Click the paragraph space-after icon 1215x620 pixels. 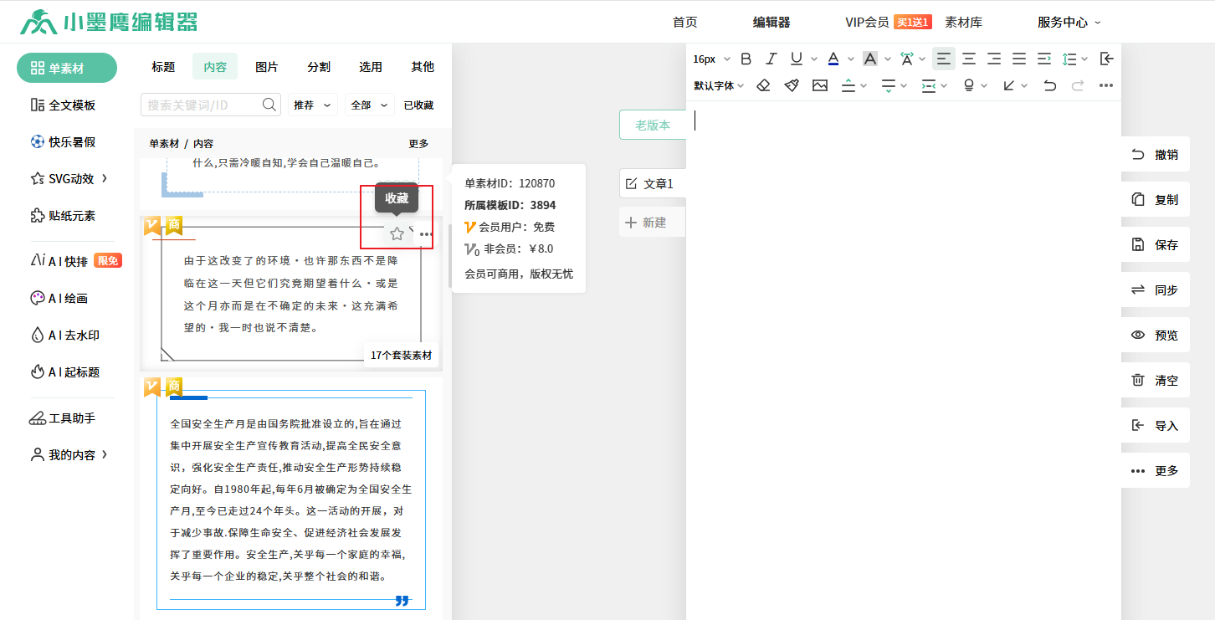pyautogui.click(x=889, y=85)
